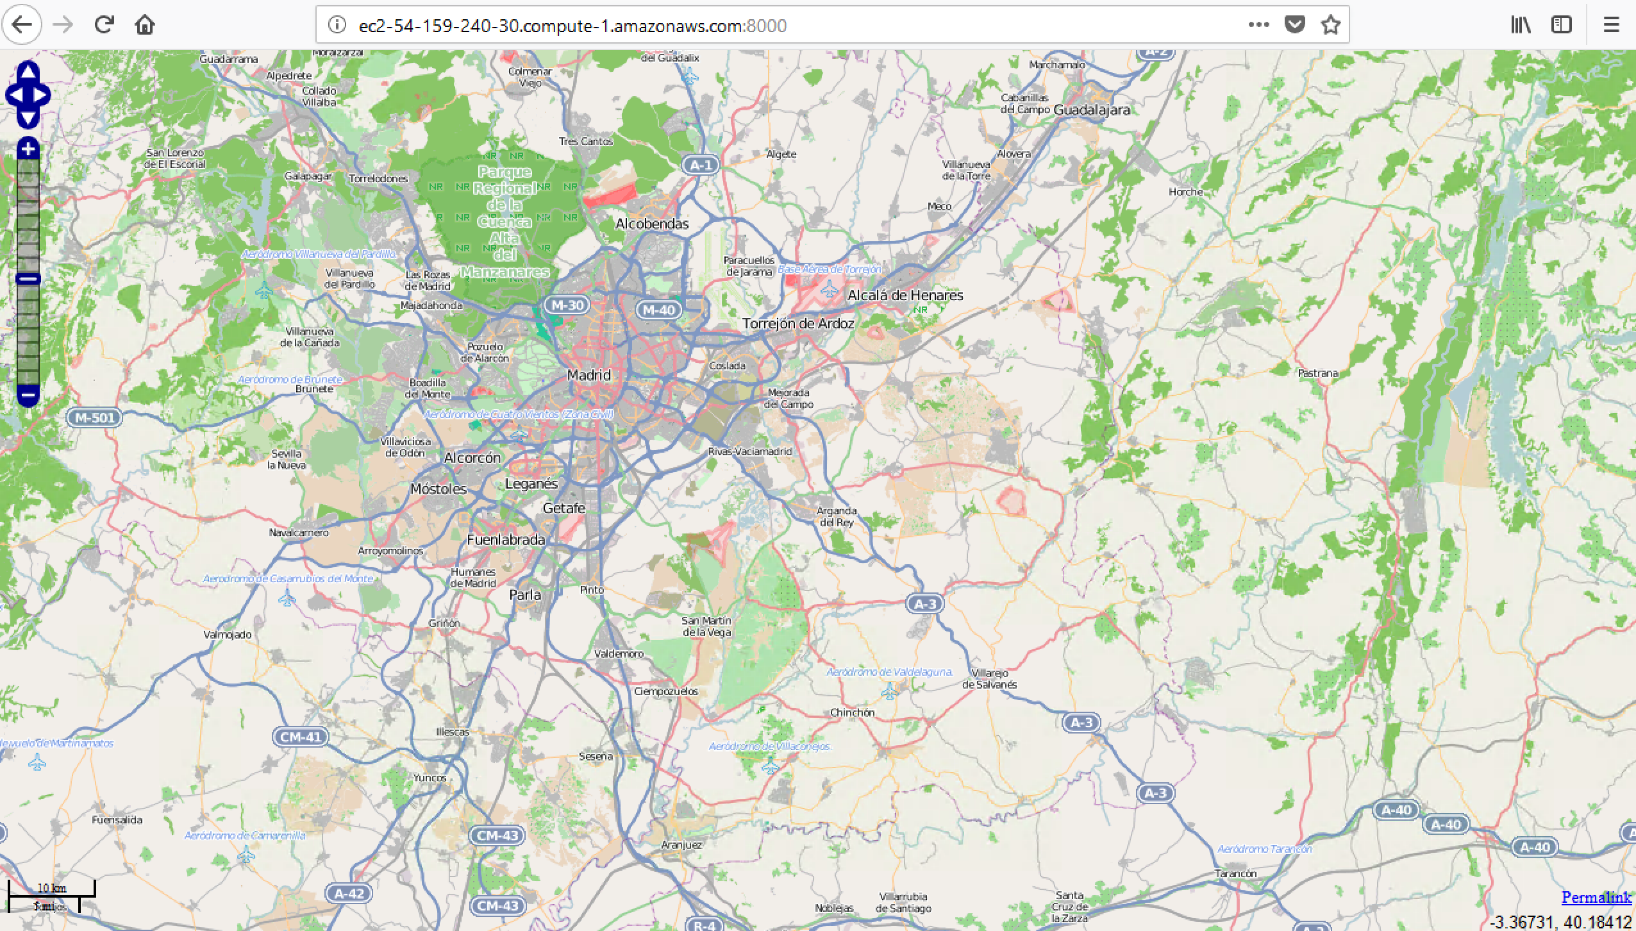Screen dimensions: 1636x931
Task: Pan the map right with arrow
Action: [41, 96]
